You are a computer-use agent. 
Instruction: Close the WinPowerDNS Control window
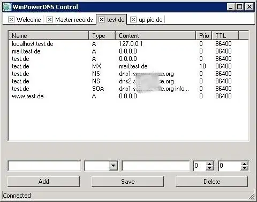[250, 7]
